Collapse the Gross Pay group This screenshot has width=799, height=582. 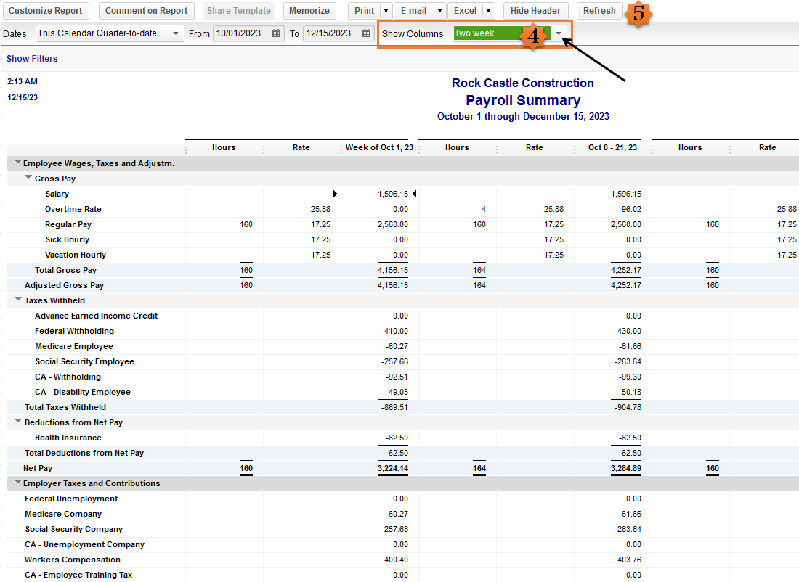pyautogui.click(x=28, y=178)
